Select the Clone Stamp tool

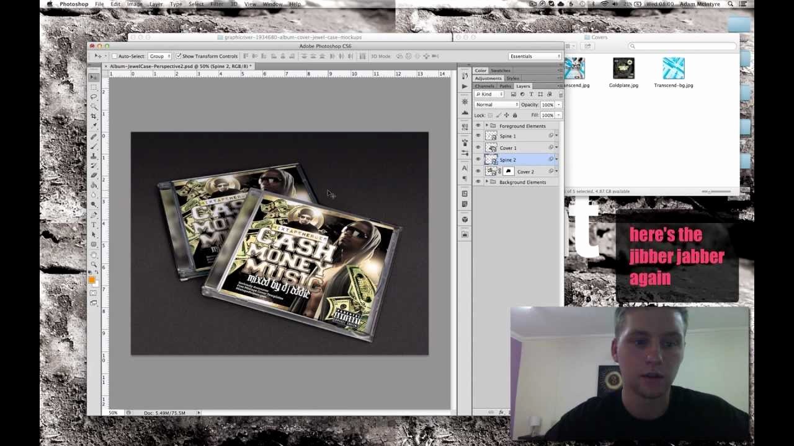[94, 156]
